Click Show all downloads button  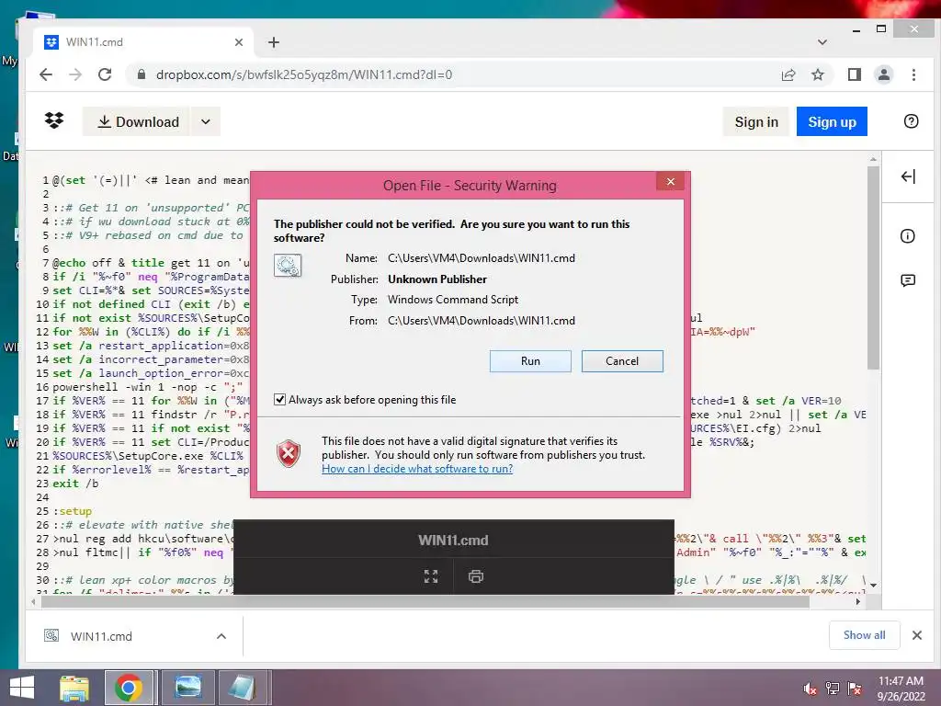(x=864, y=635)
